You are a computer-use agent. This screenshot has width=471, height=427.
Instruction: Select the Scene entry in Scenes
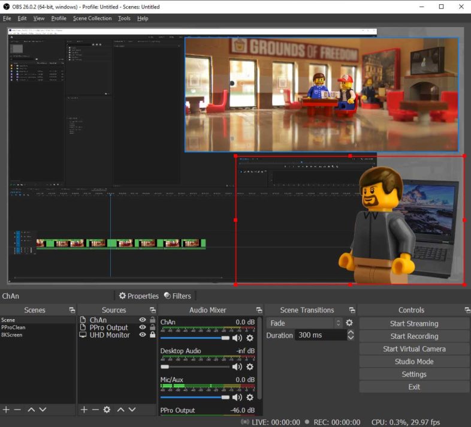click(38, 320)
